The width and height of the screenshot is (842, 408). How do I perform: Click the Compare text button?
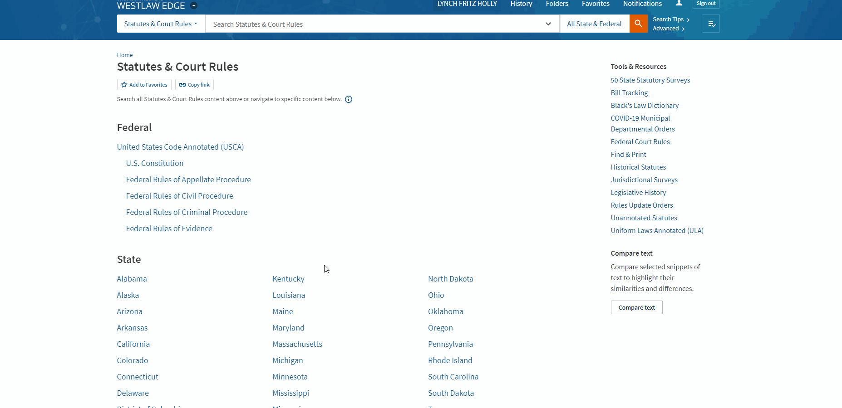(636, 307)
